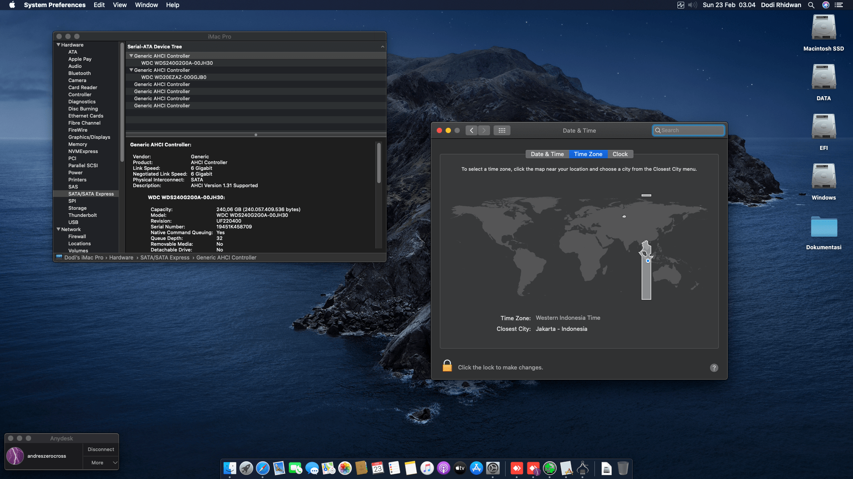Select NVMExpress in the sidebar

click(x=83, y=151)
